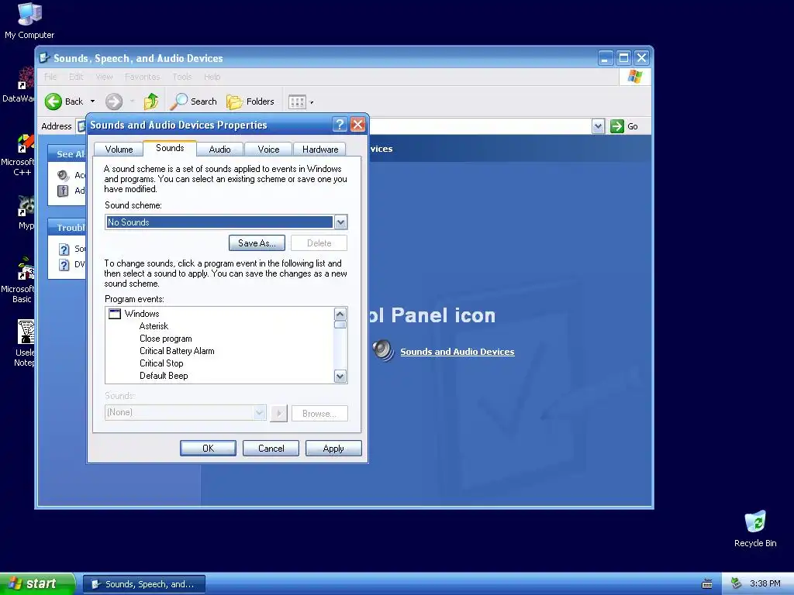This screenshot has width=794, height=595.
Task: Select the Asterisk program event
Action: coord(154,326)
